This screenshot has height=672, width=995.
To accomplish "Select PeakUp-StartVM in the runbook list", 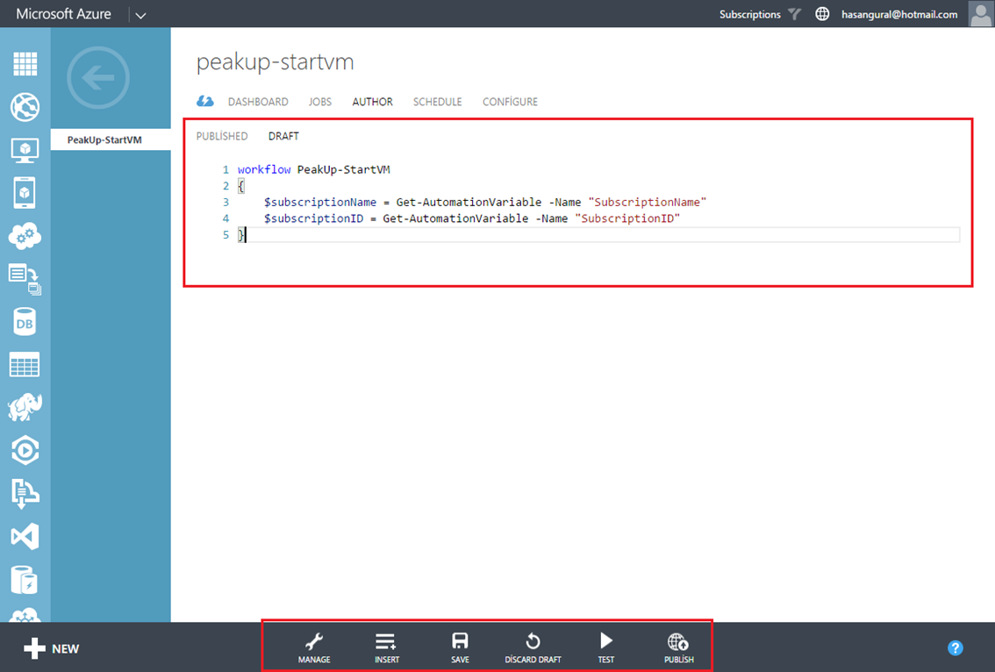I will coord(111,139).
